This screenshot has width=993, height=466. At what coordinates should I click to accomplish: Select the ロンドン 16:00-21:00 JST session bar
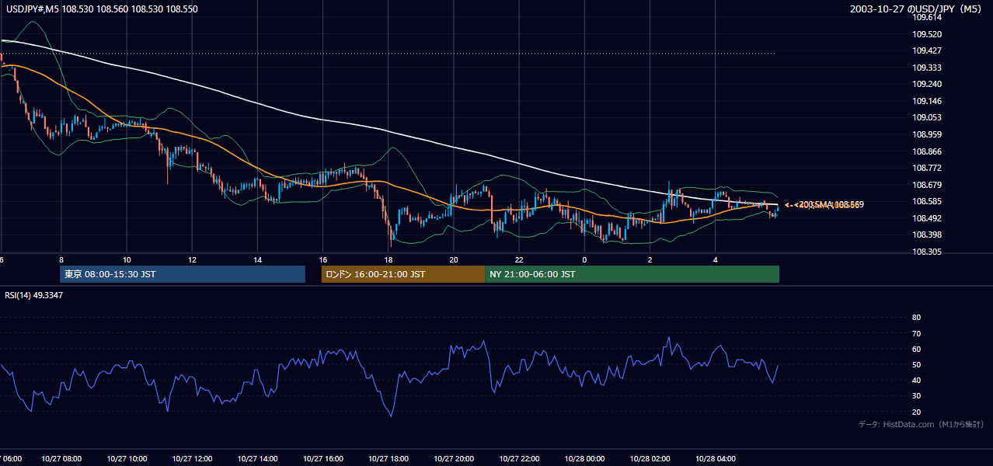click(x=403, y=274)
